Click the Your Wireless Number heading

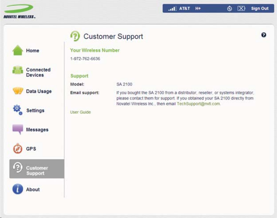pyautogui.click(x=95, y=50)
